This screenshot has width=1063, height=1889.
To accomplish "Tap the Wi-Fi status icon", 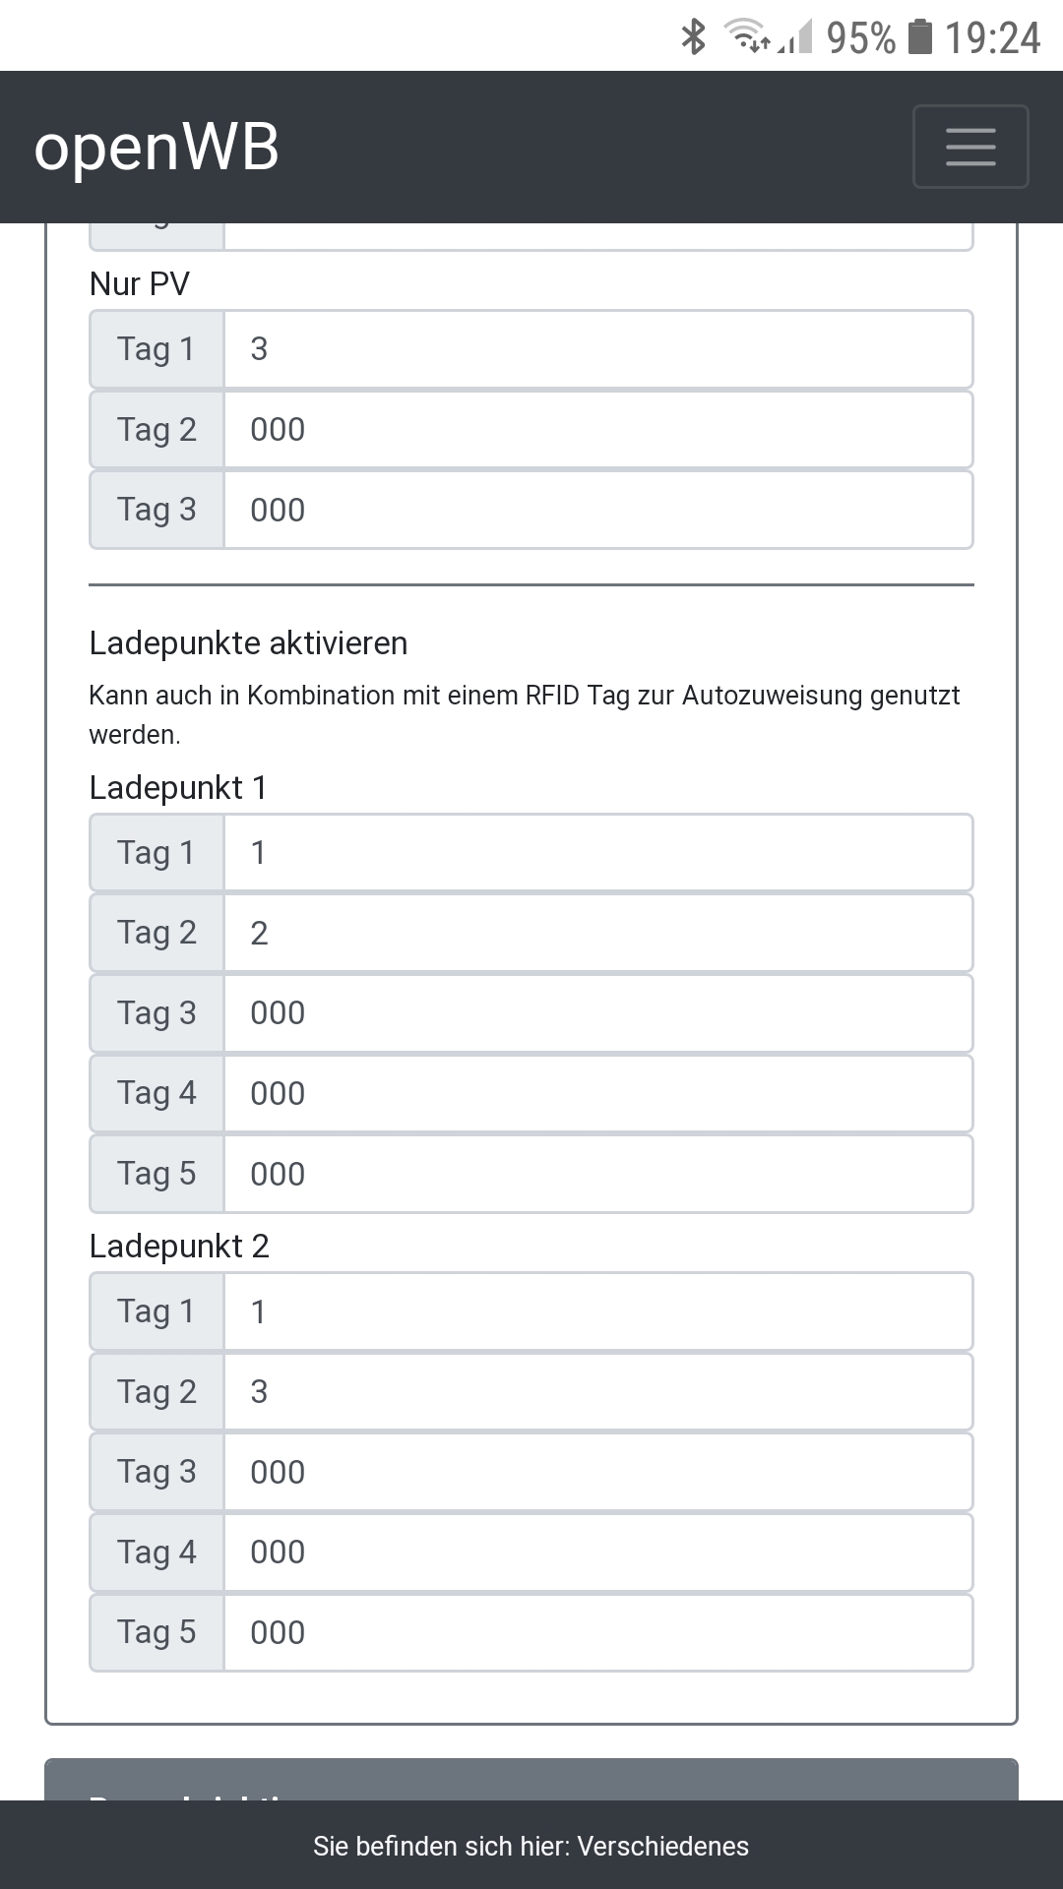I will tap(747, 36).
